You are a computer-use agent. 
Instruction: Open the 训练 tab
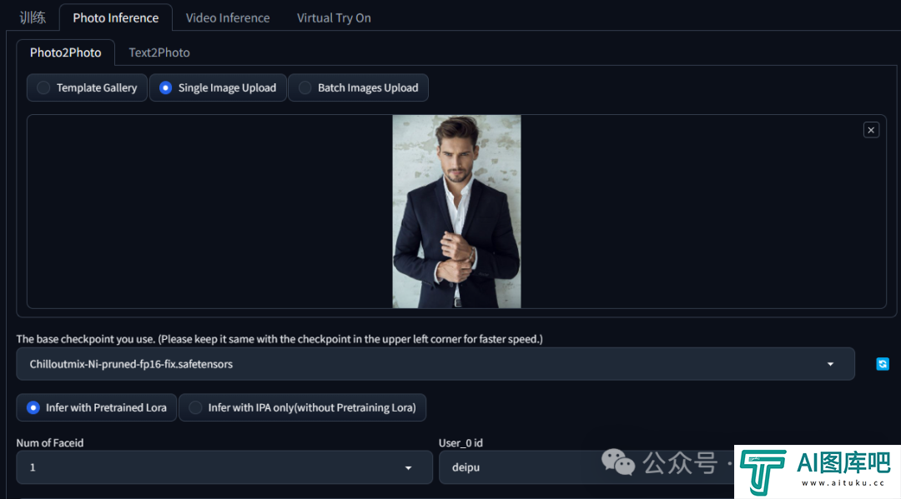point(33,17)
